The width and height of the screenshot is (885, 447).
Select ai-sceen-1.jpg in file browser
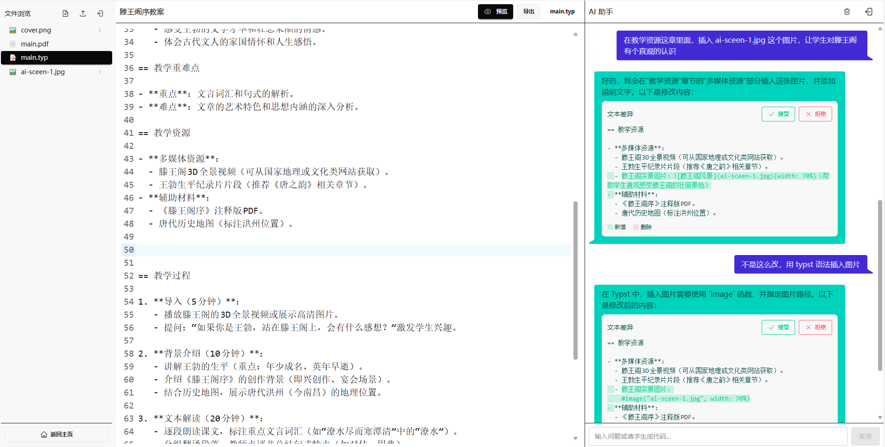click(x=43, y=72)
